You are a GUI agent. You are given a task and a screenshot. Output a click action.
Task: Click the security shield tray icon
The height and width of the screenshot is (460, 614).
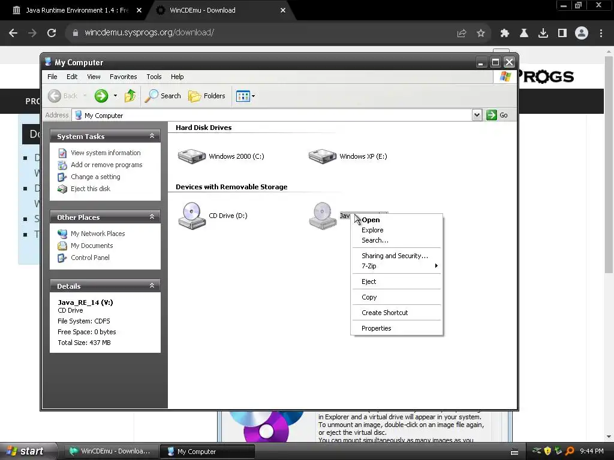pyautogui.click(x=547, y=451)
